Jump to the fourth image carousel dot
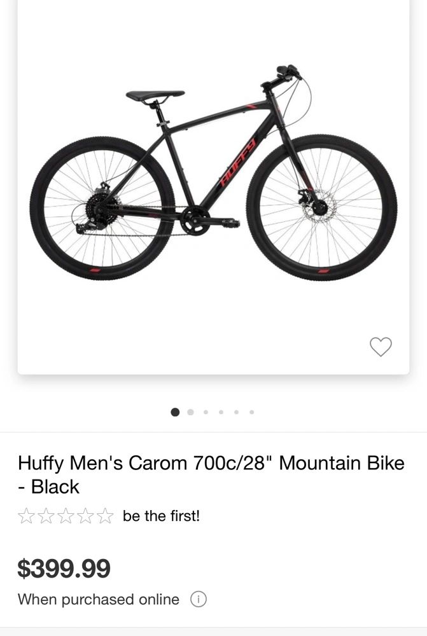 (221, 412)
